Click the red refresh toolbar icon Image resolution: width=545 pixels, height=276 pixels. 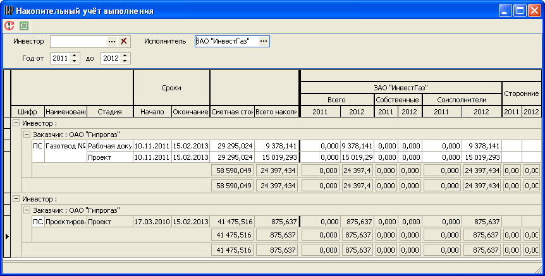coord(9,25)
